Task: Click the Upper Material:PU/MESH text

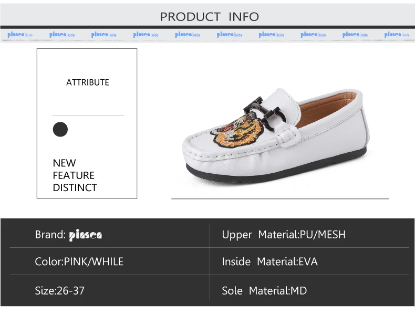Action: click(x=284, y=235)
